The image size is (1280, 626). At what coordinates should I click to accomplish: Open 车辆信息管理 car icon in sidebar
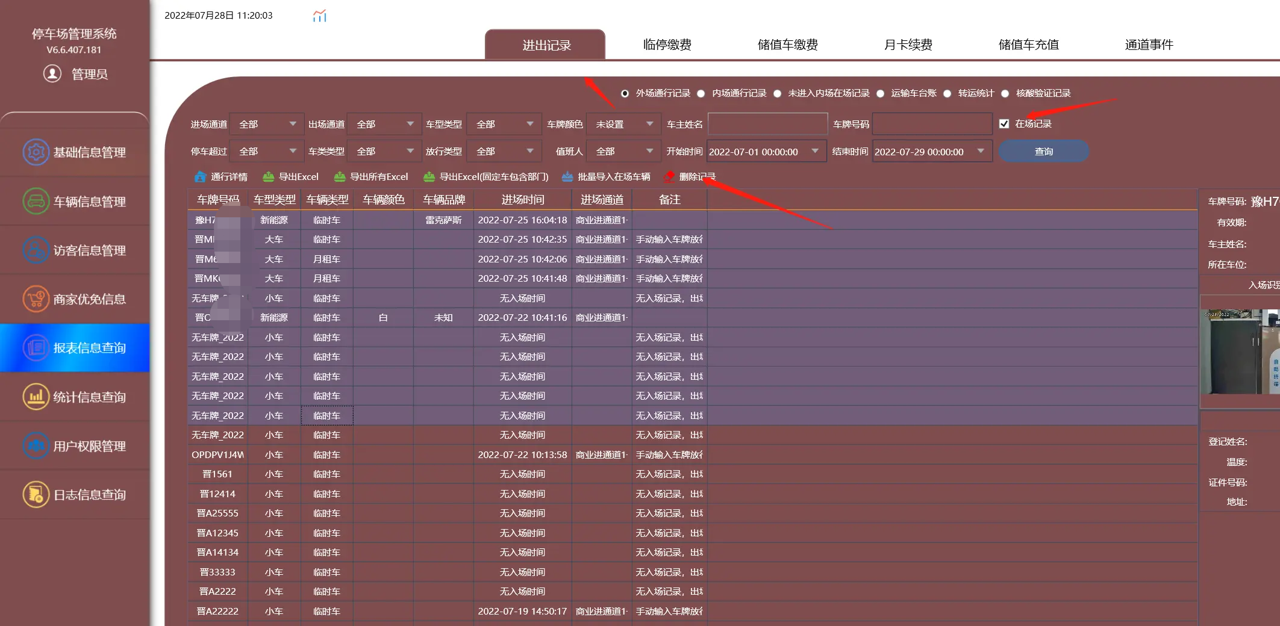tap(36, 201)
